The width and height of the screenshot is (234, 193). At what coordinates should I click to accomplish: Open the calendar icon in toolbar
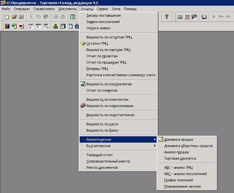pyautogui.click(x=187, y=17)
